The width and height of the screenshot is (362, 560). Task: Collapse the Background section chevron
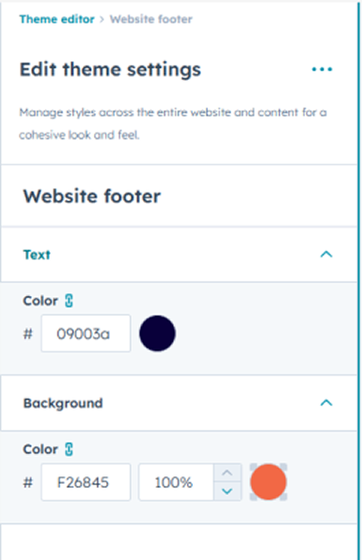[326, 403]
